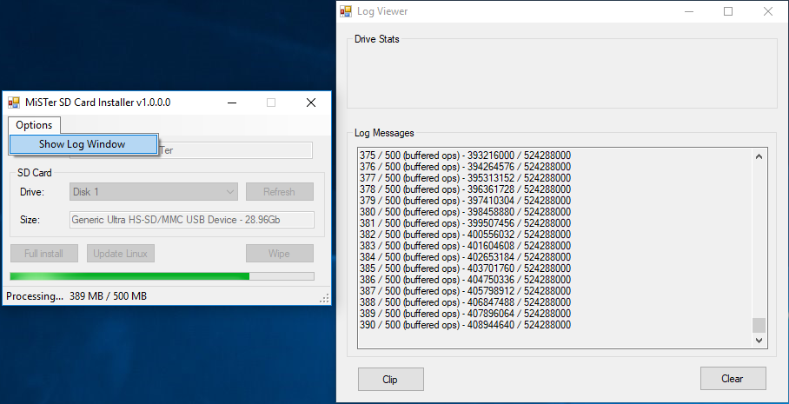
Task: Maximize the Log Viewer window
Action: click(728, 12)
